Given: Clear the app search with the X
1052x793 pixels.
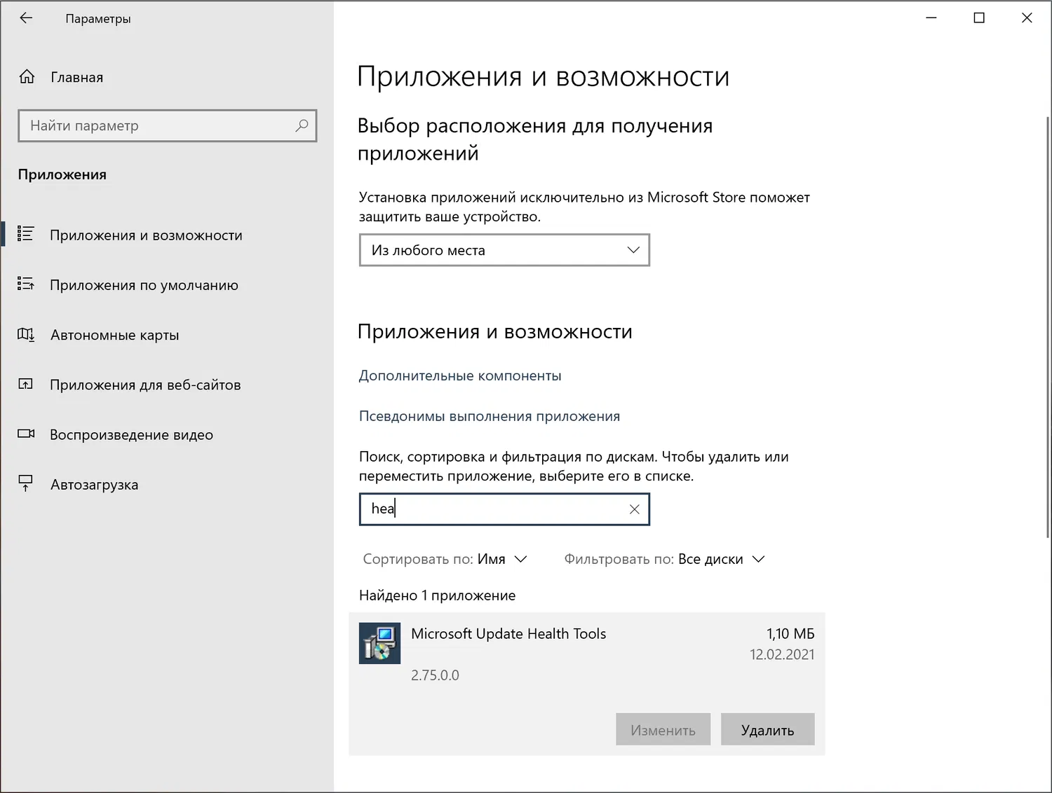Looking at the screenshot, I should (x=634, y=509).
